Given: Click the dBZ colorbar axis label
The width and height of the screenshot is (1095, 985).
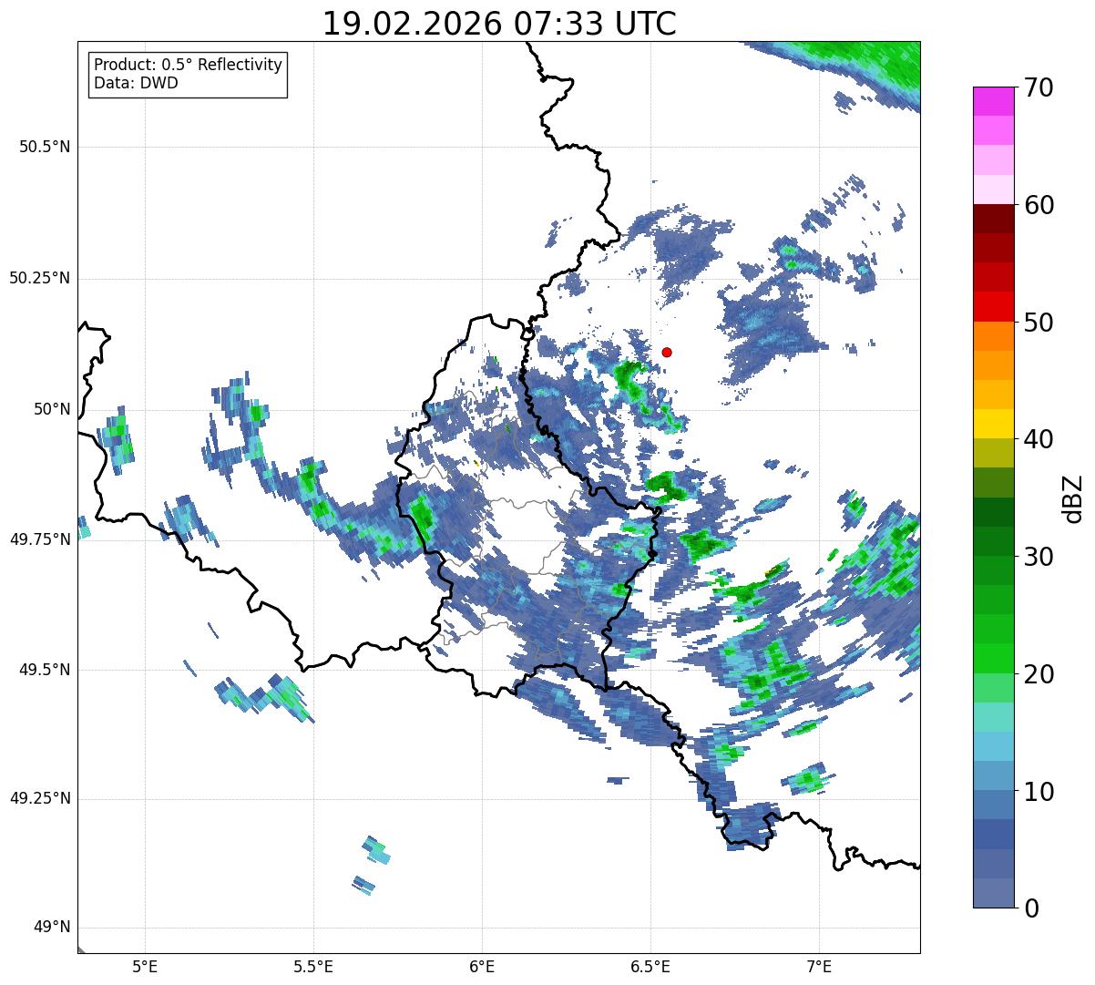Looking at the screenshot, I should [x=1073, y=498].
